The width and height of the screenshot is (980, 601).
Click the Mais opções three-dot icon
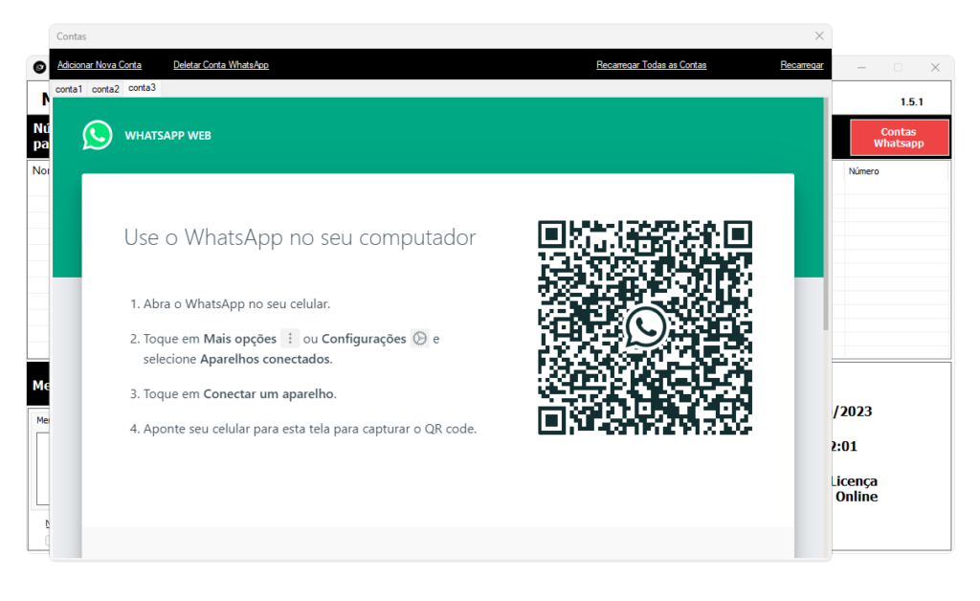click(x=289, y=338)
